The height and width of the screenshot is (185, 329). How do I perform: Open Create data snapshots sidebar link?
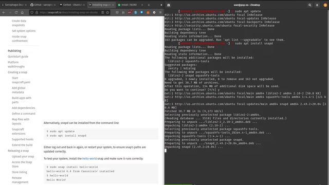tap(19, 23)
